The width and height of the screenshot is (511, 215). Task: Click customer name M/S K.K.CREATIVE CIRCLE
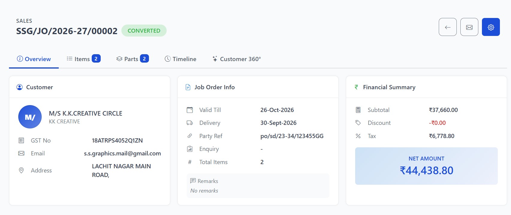pyautogui.click(x=86, y=113)
